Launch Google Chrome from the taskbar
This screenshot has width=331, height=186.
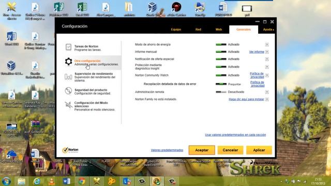click(82, 181)
